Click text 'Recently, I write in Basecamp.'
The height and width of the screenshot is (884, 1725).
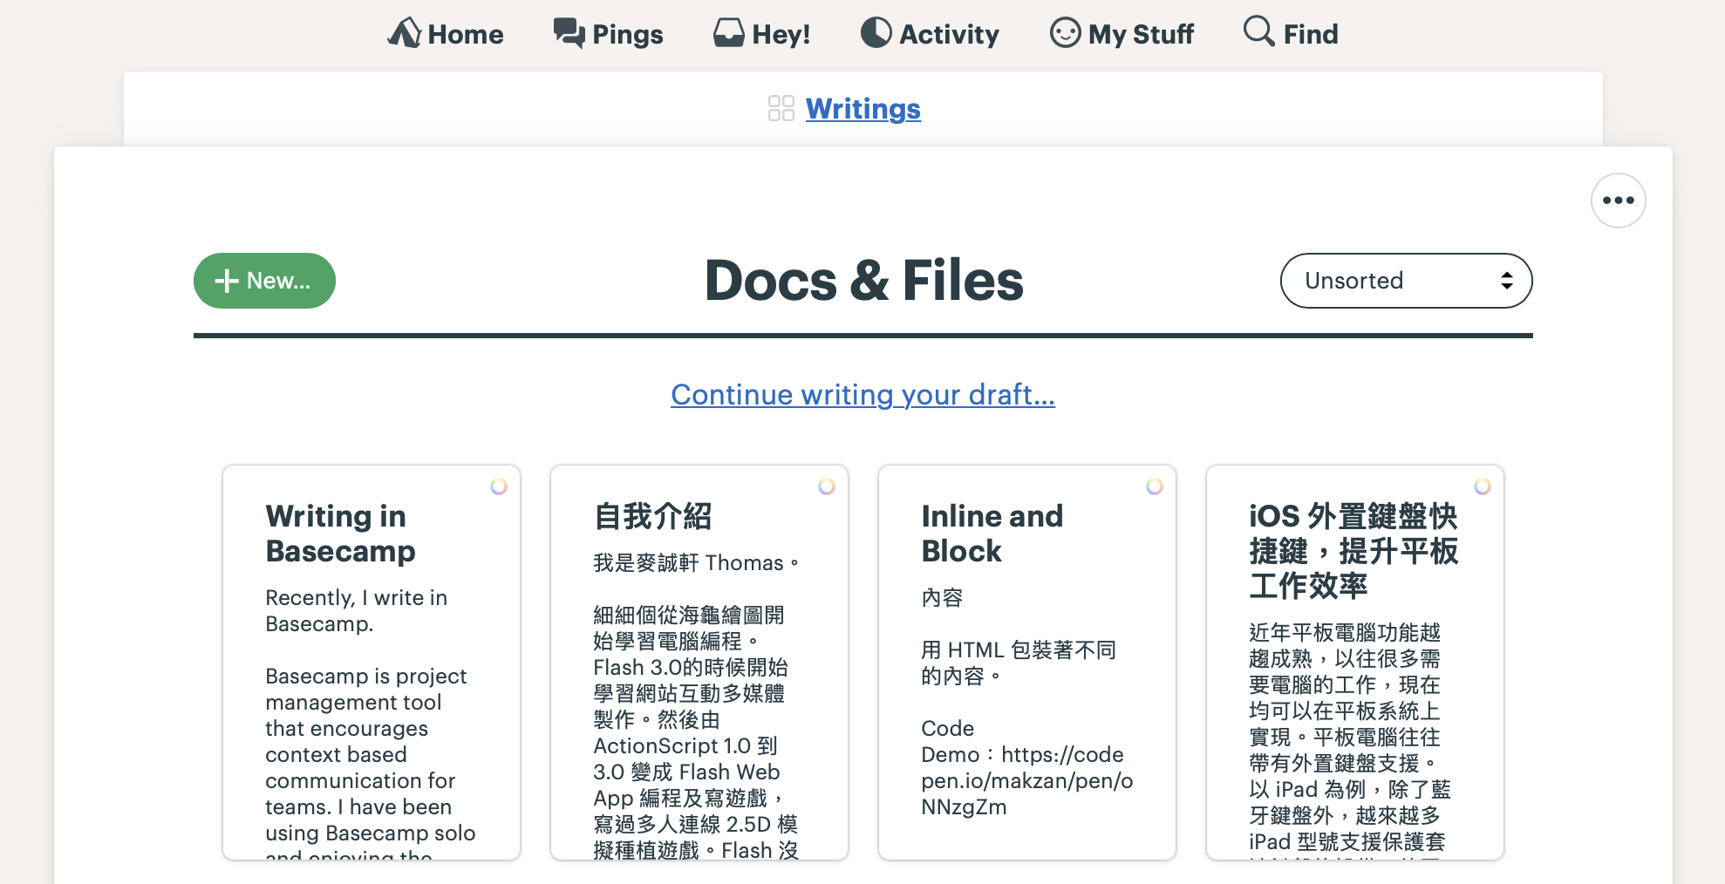[x=357, y=610]
